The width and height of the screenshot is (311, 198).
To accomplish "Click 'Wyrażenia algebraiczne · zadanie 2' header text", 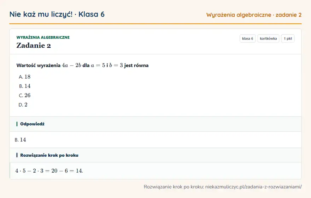I will point(254,15).
